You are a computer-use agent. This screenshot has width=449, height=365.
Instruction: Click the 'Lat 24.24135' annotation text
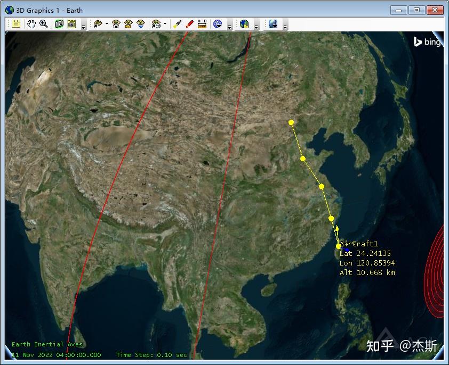click(365, 253)
